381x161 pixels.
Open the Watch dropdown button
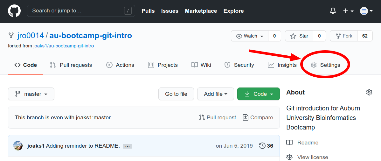point(250,36)
